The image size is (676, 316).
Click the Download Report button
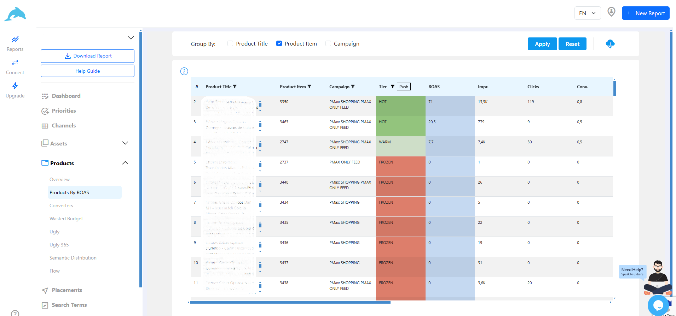coord(87,56)
